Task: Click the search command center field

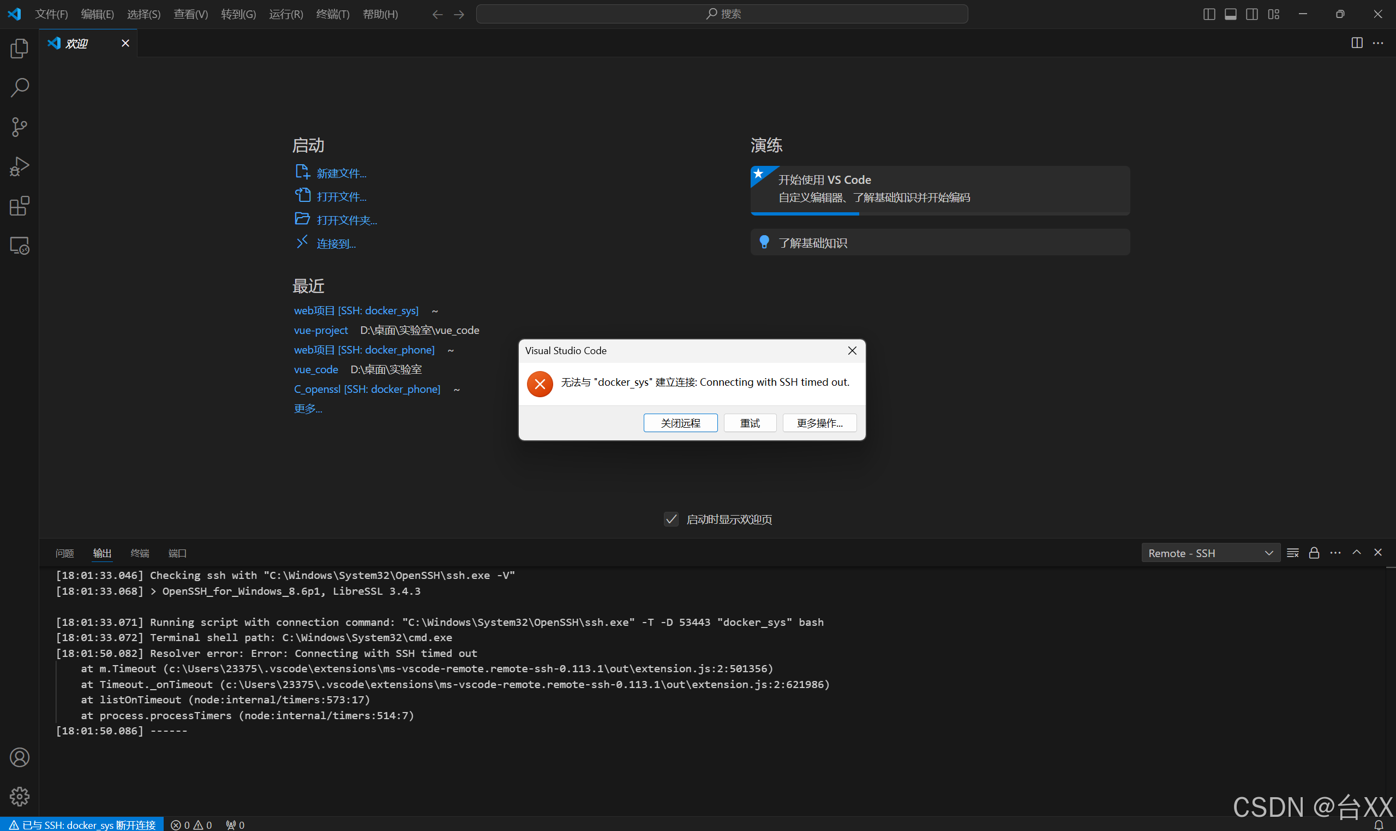Action: click(x=722, y=14)
